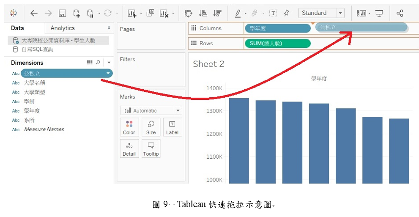Select the Measure Names field
The width and height of the screenshot is (419, 217).
pyautogui.click(x=44, y=129)
